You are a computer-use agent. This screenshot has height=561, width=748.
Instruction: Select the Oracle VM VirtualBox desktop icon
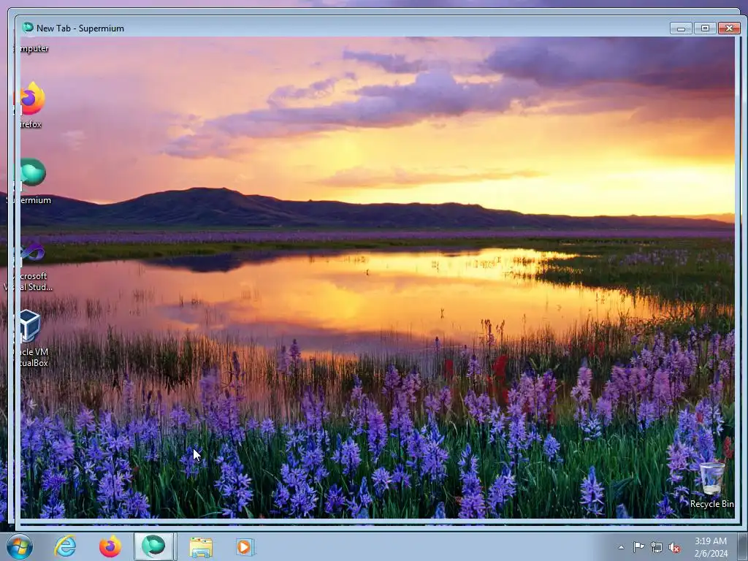point(31,339)
